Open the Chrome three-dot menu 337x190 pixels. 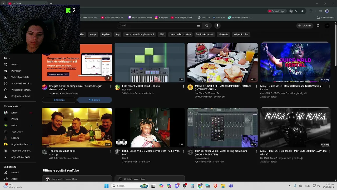333,11
